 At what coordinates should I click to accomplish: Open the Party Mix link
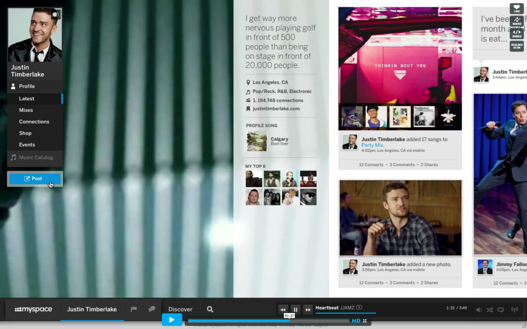click(x=373, y=145)
